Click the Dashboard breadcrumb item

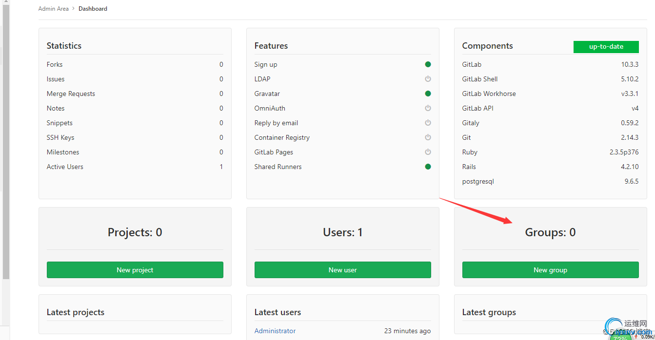93,9
